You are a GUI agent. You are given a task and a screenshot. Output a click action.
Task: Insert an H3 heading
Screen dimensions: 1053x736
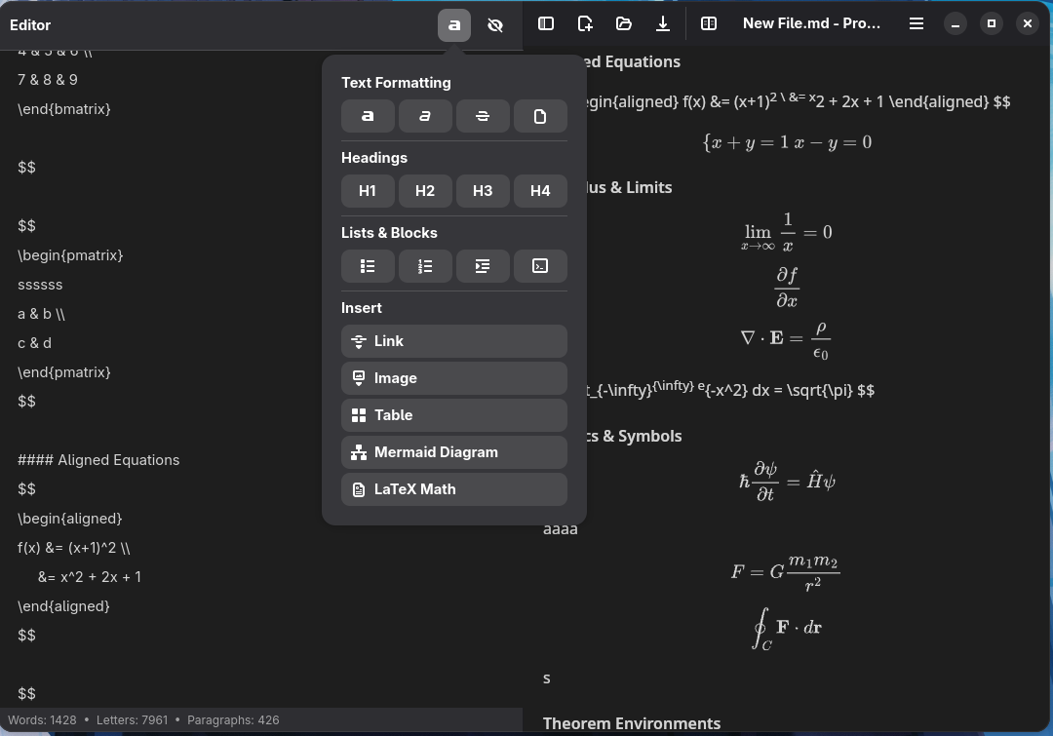pyautogui.click(x=483, y=191)
